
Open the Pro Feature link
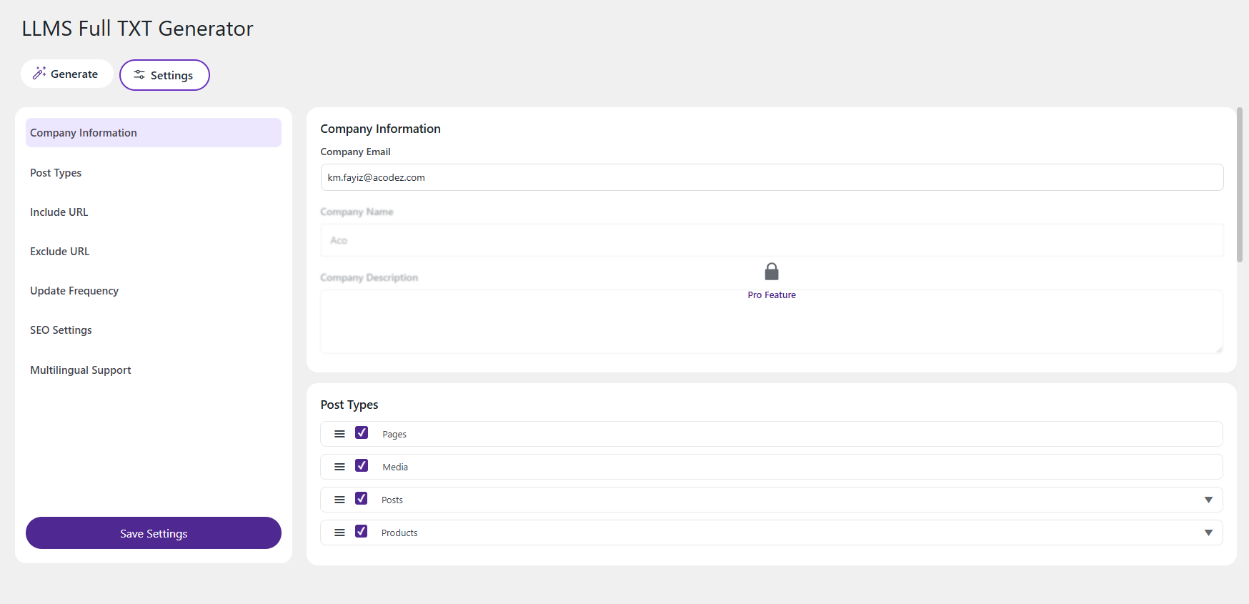coord(772,295)
